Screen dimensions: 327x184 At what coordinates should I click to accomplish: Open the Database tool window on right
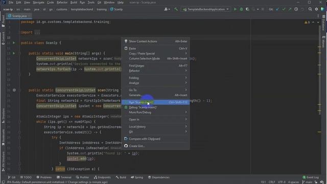323,22
